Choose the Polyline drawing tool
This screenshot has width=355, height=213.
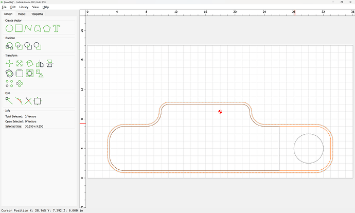(x=28, y=28)
